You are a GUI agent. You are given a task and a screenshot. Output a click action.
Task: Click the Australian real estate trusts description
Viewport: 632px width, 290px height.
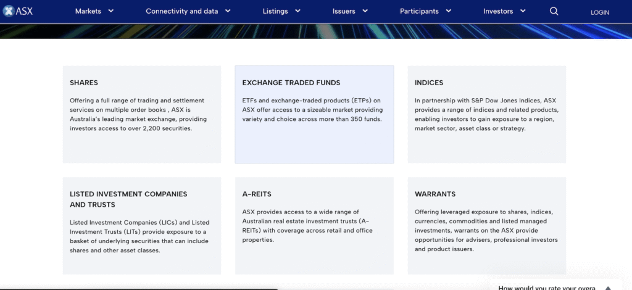[307, 226]
